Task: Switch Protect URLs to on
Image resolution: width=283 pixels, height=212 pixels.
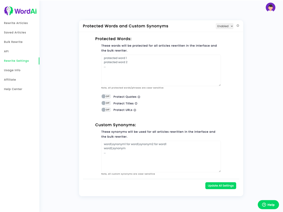Action: click(106, 110)
